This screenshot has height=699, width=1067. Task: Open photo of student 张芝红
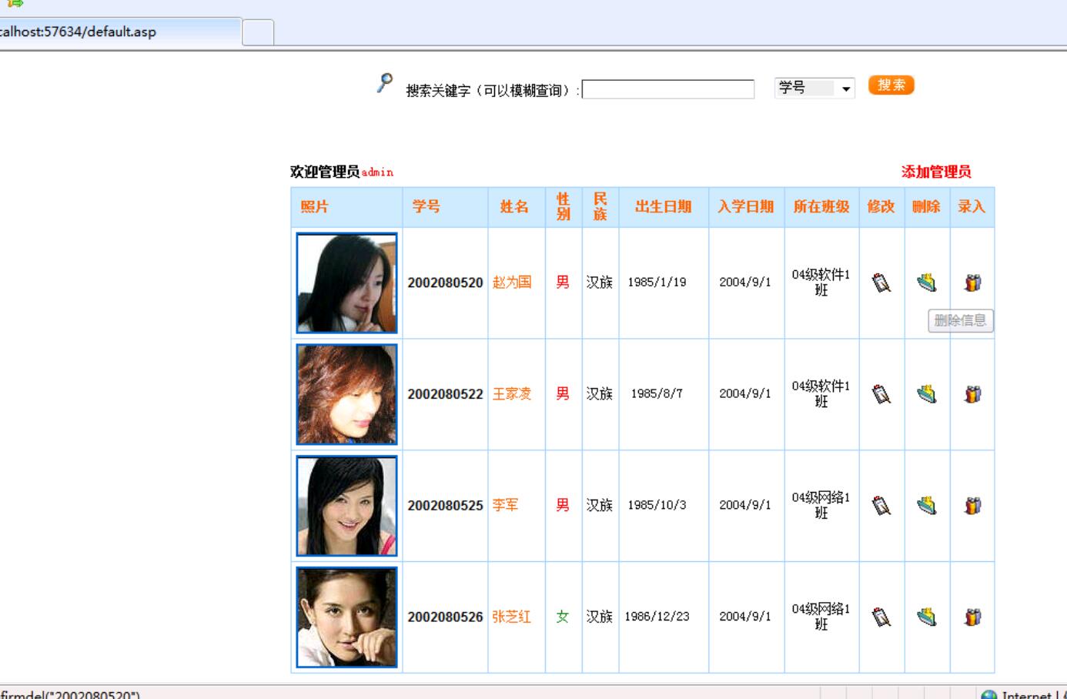pyautogui.click(x=347, y=617)
